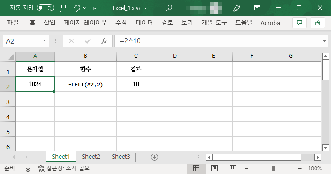The width and height of the screenshot is (331, 174).
Task: Click horizontal scrollbar left arrow
Action: pyautogui.click(x=209, y=157)
